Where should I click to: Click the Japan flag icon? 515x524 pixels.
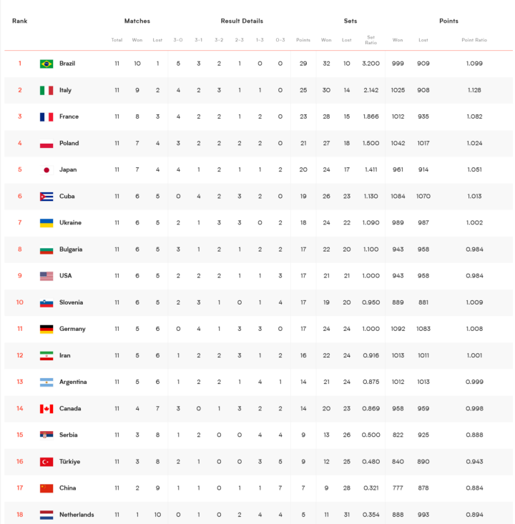point(46,169)
